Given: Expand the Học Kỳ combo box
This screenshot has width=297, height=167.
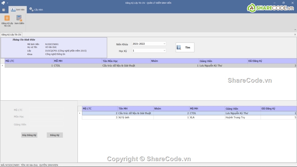Looking at the screenshot, I should point(164,50).
